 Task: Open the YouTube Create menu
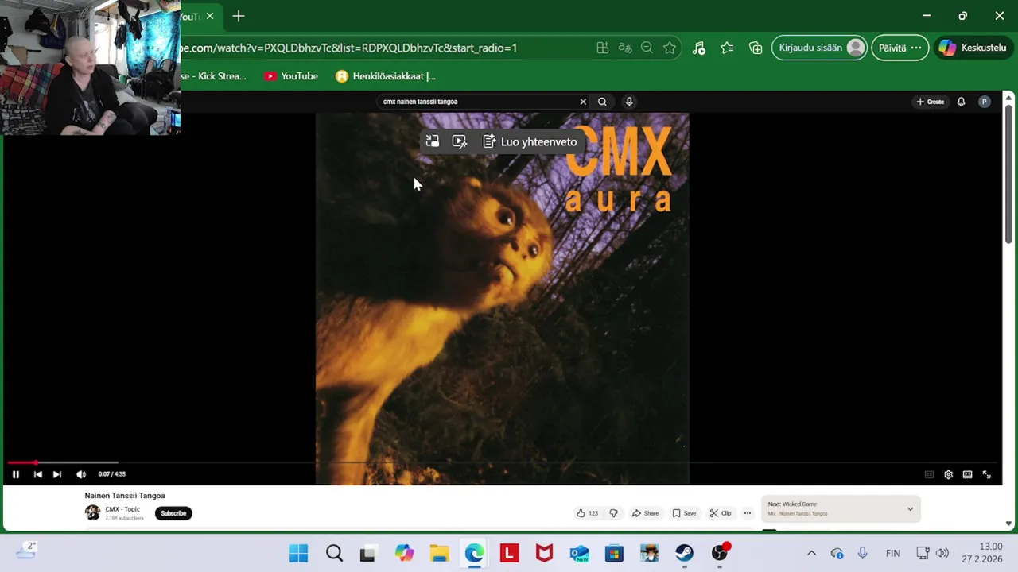(930, 102)
